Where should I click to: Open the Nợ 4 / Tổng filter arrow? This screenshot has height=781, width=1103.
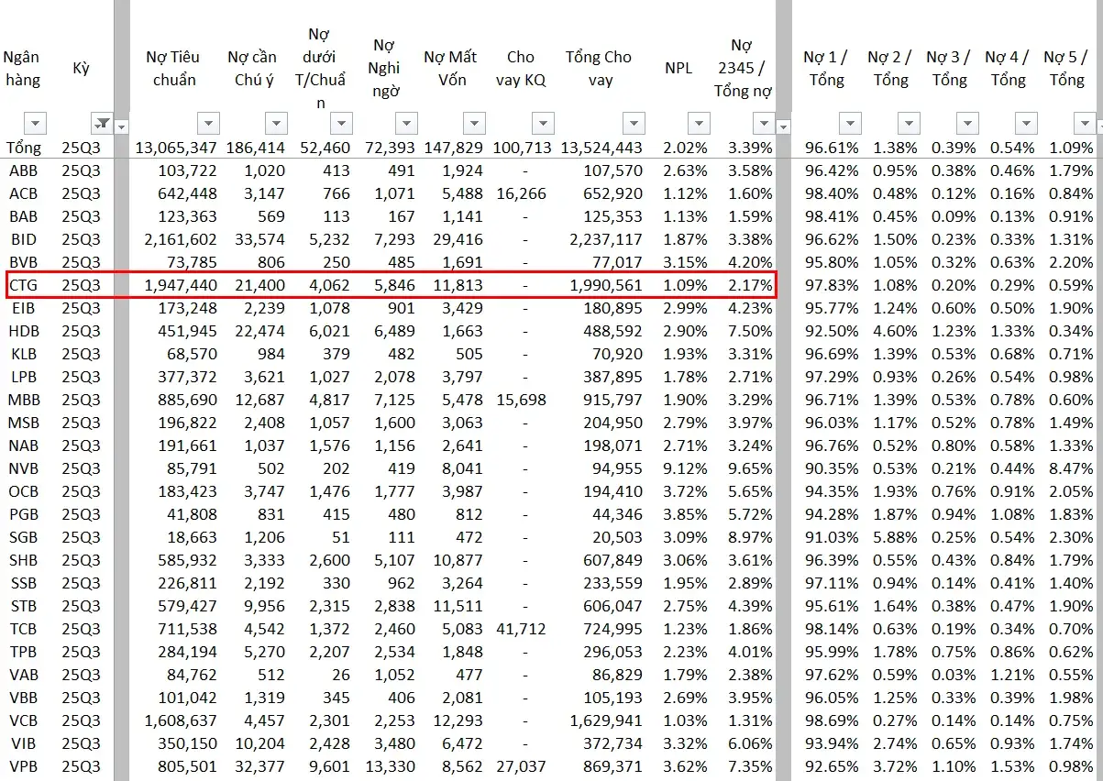point(1025,123)
